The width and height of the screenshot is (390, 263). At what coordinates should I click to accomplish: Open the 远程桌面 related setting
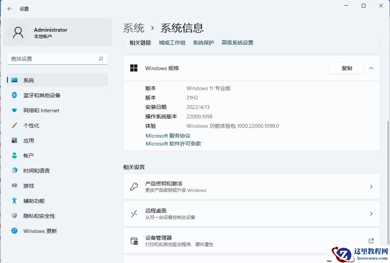(x=251, y=213)
